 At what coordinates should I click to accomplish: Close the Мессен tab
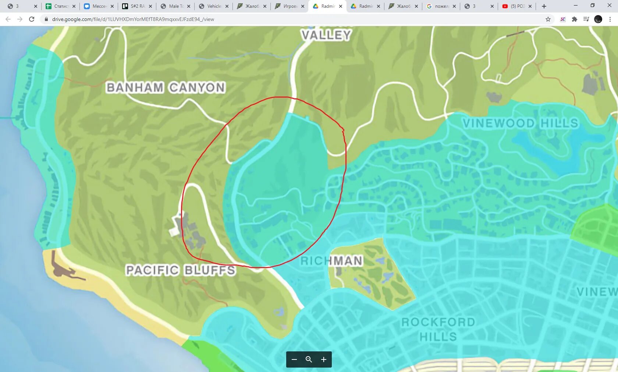coord(112,6)
